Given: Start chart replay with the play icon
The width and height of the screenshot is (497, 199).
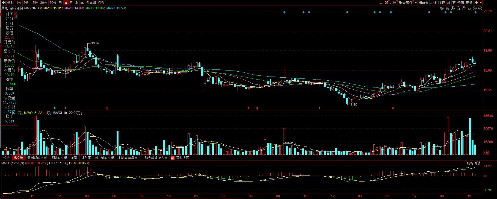Looking at the screenshot, I should (453, 8).
